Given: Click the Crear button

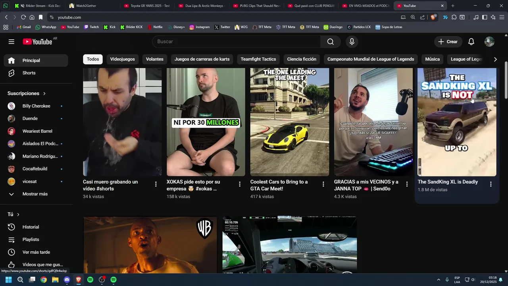Looking at the screenshot, I should [x=448, y=42].
